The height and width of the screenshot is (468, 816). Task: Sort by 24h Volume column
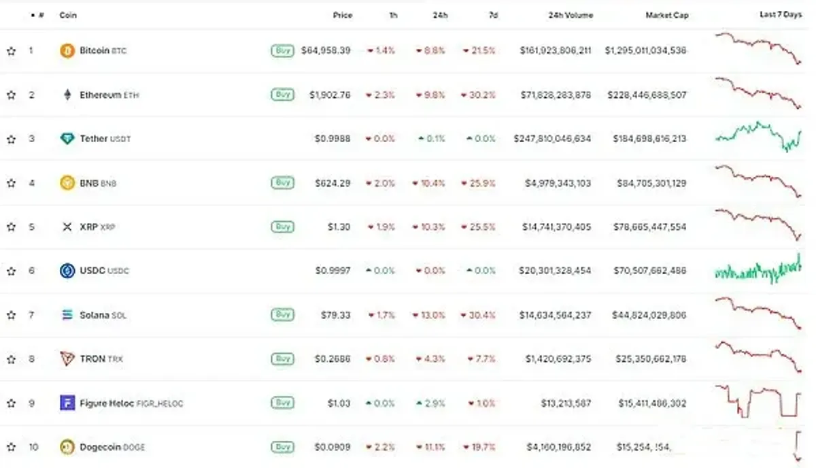(571, 15)
